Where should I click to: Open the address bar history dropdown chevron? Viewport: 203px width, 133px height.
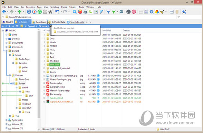pyautogui.click(x=3, y=17)
